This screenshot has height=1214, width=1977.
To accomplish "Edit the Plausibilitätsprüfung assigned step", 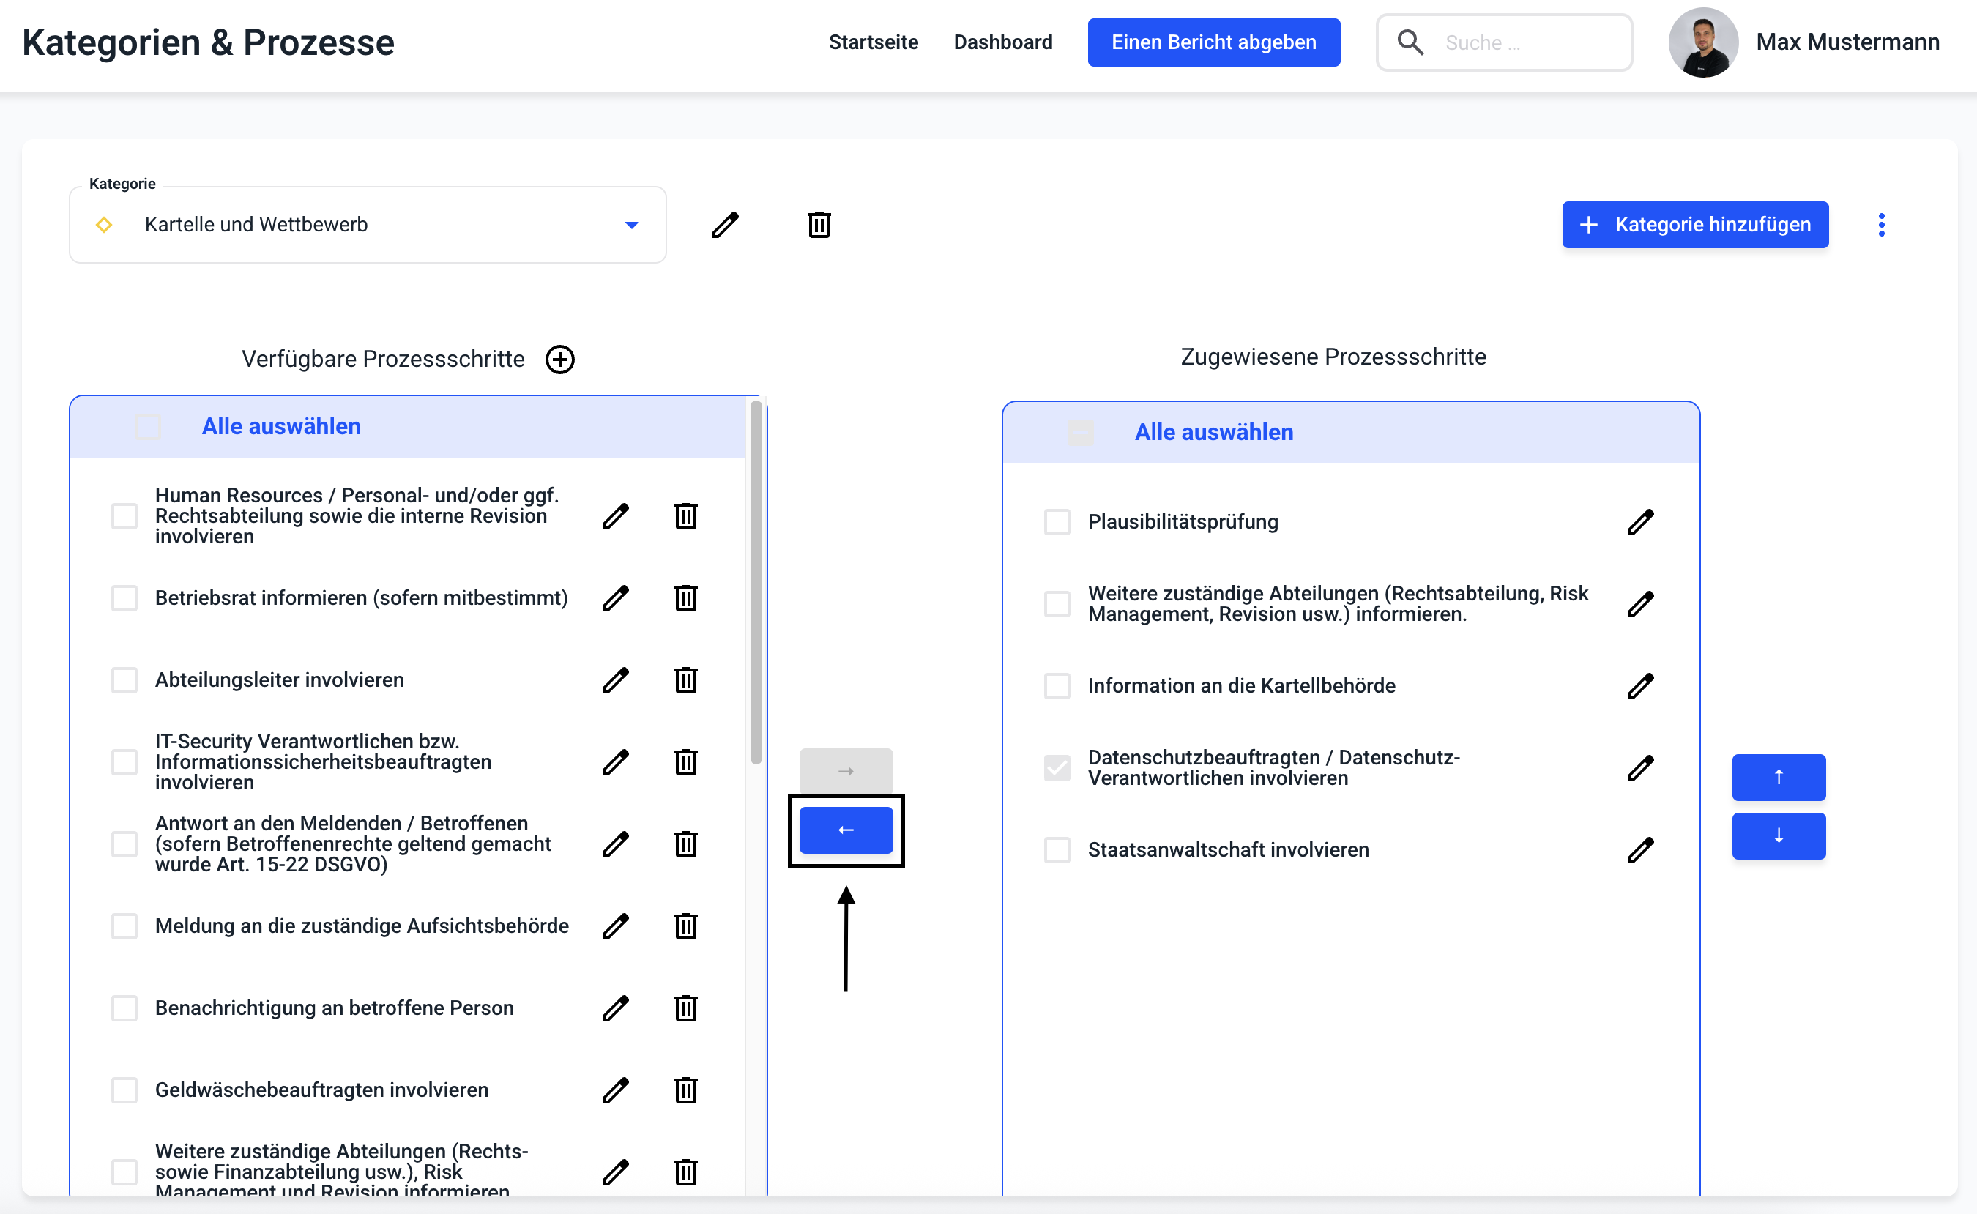I will (1640, 522).
